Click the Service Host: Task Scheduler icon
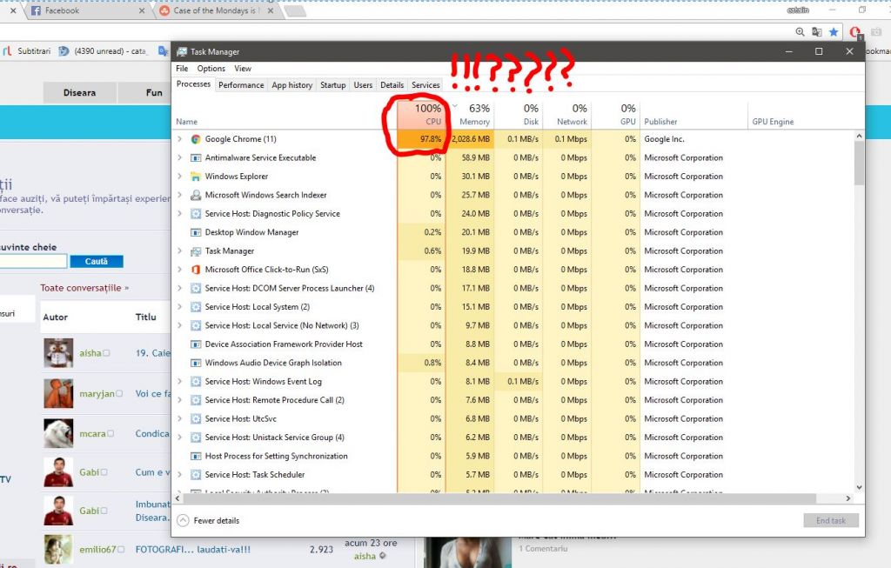 point(196,475)
